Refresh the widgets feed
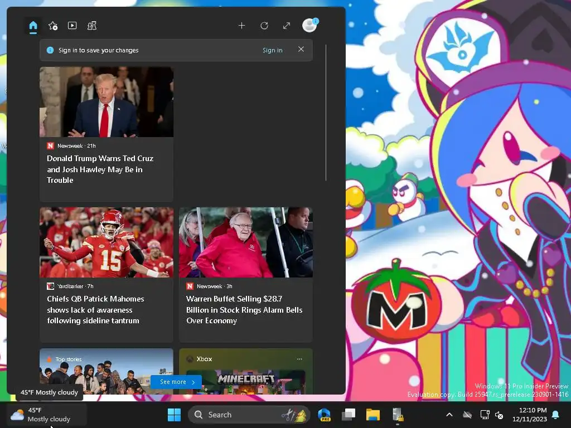 pos(264,26)
